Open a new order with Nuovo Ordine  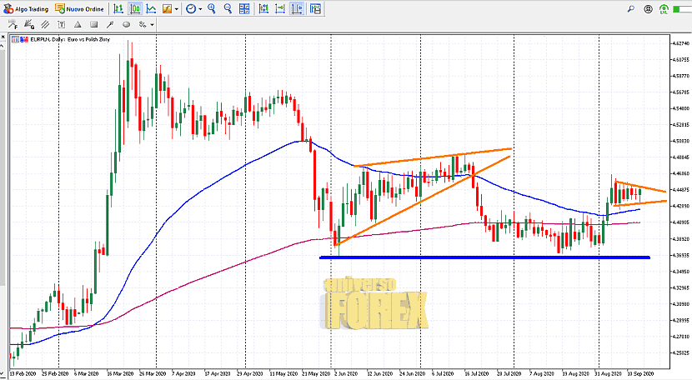(x=79, y=8)
